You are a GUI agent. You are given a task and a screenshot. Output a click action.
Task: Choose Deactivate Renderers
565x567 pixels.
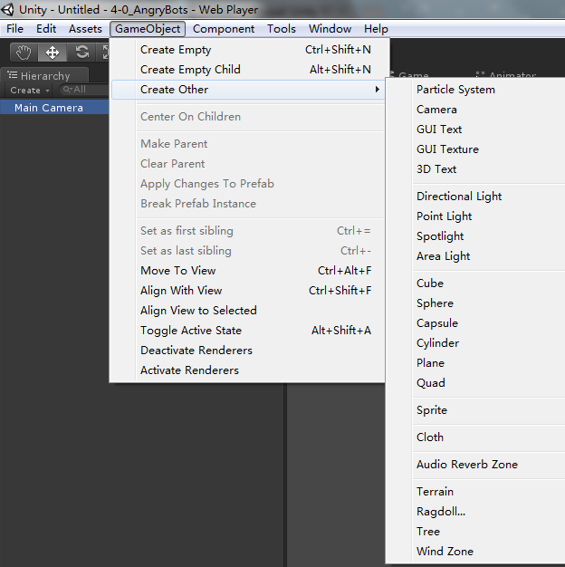247,350
